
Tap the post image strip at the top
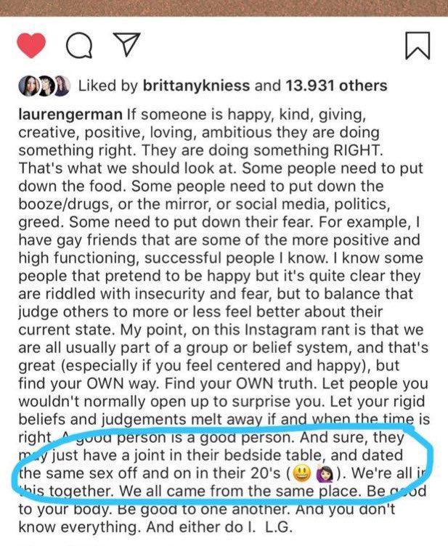click(x=224, y=7)
